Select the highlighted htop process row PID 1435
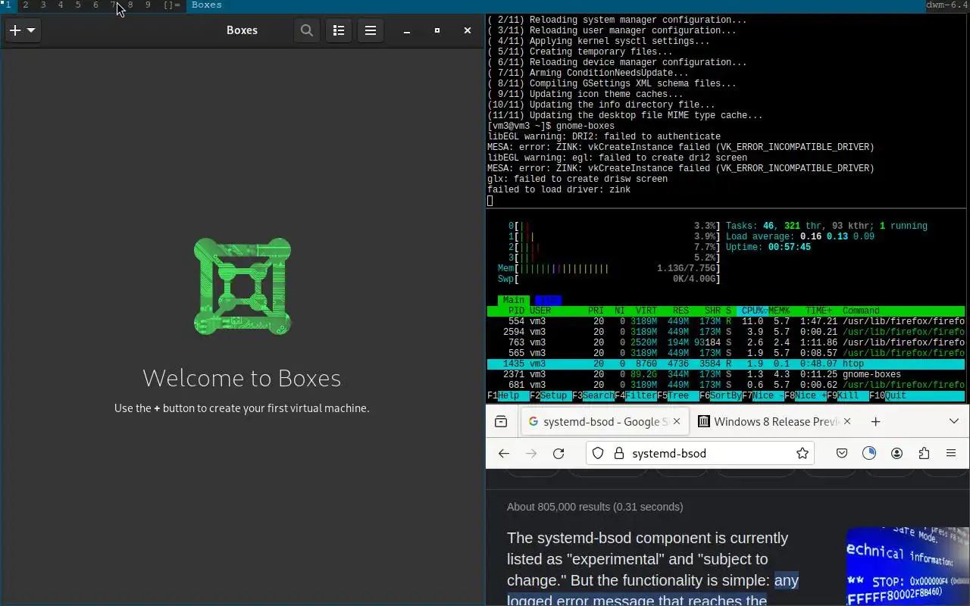The height and width of the screenshot is (606, 970). 726,364
